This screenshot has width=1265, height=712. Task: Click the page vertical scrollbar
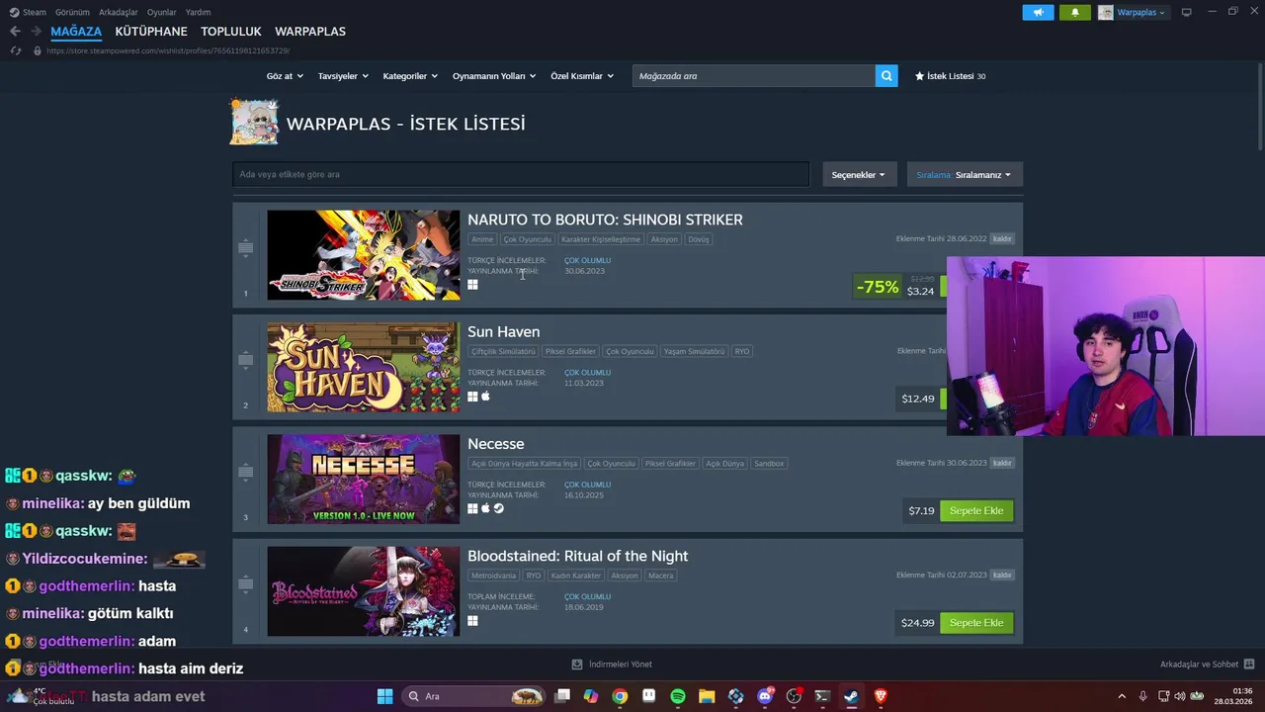(1260, 109)
